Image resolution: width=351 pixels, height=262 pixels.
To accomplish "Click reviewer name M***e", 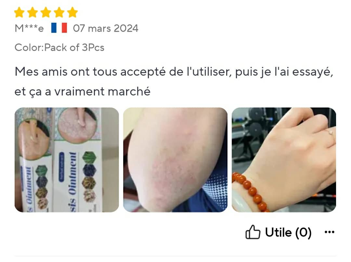I will 29,28.
